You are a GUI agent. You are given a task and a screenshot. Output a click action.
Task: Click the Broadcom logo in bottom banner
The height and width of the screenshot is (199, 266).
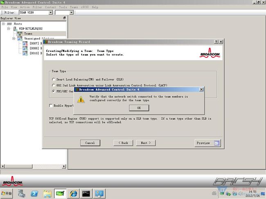click(12, 181)
